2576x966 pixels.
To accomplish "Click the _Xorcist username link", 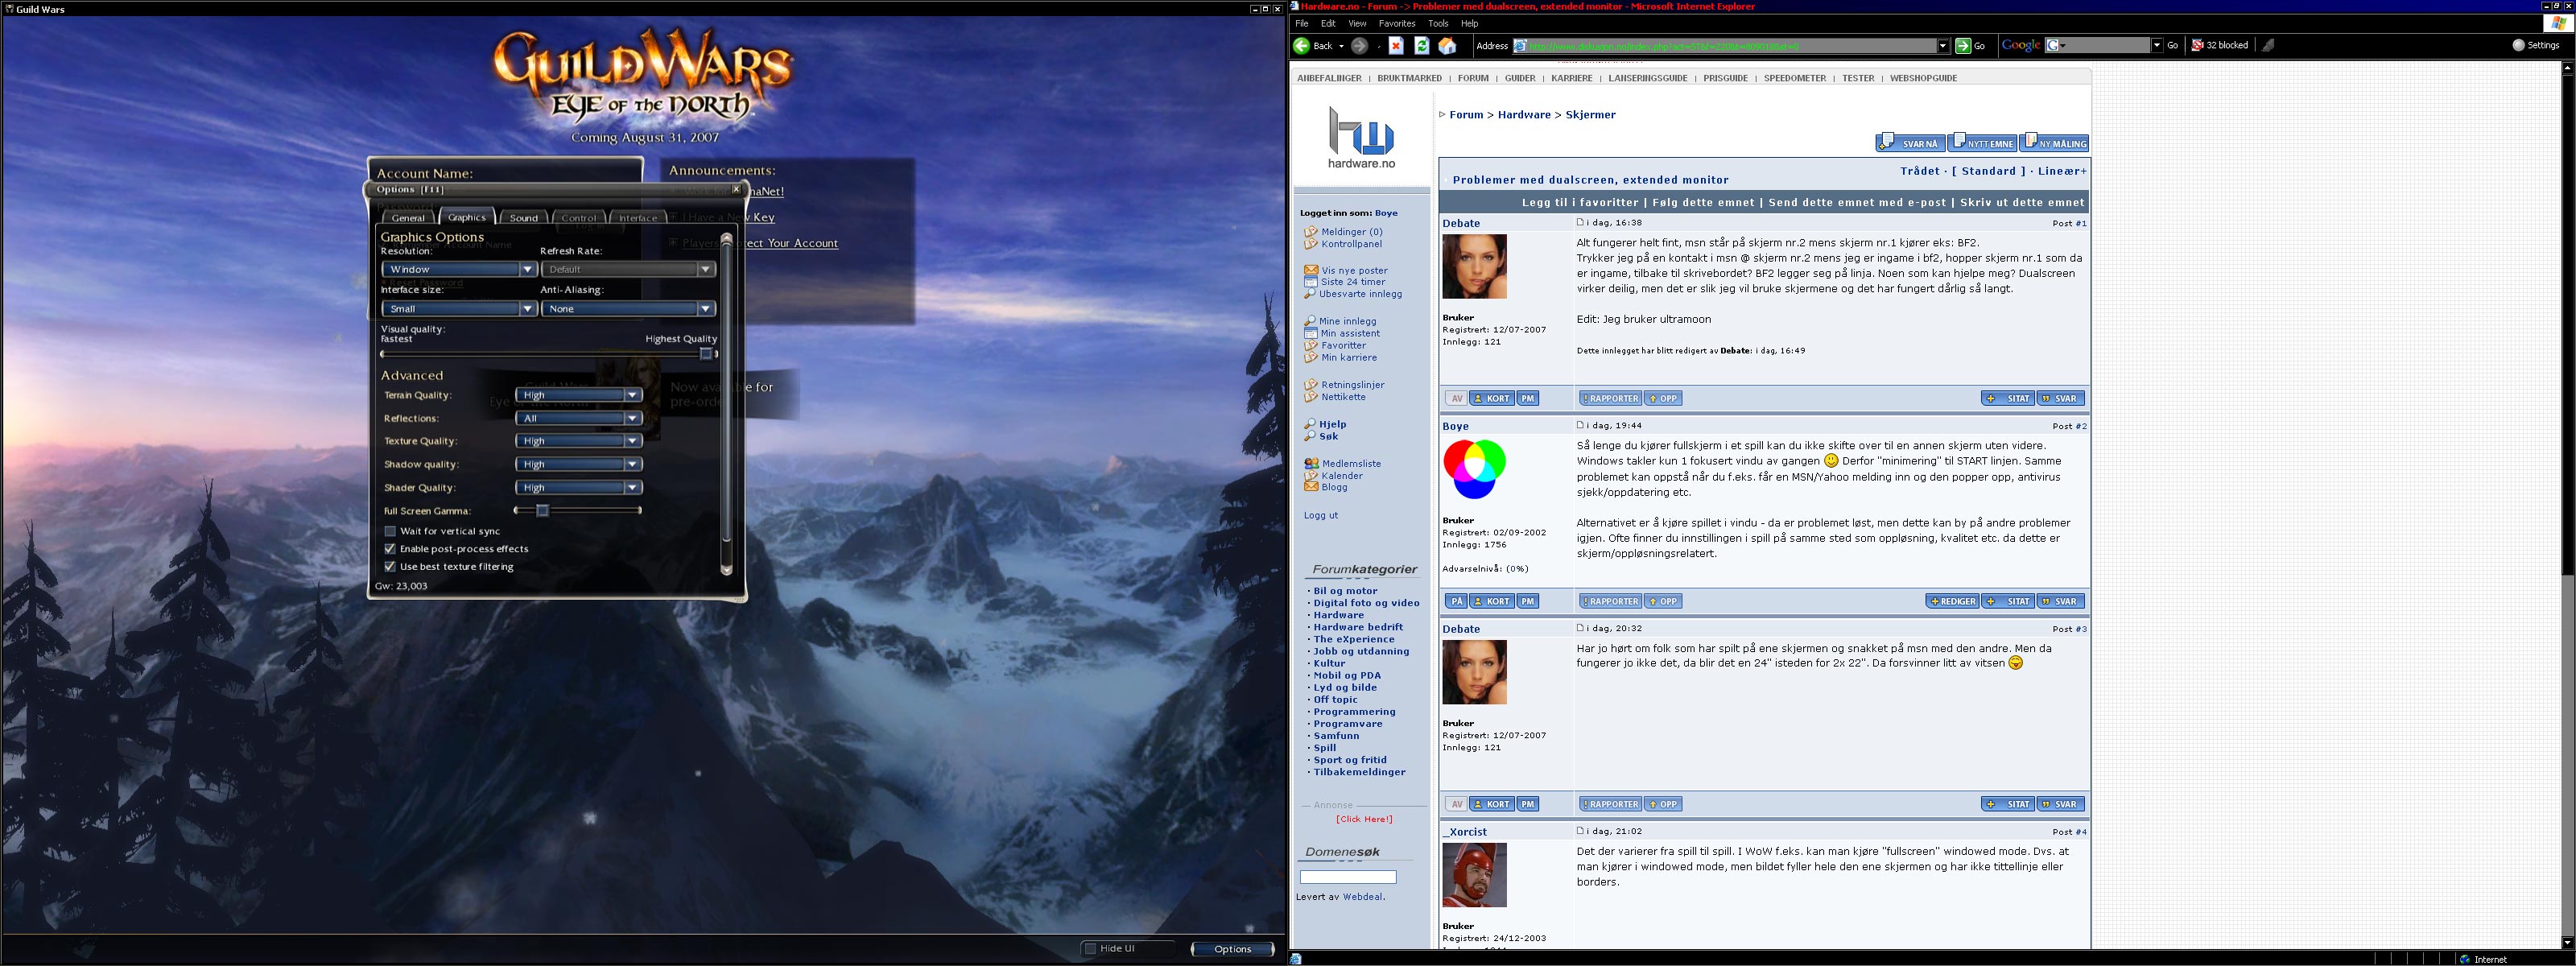I will (1464, 832).
